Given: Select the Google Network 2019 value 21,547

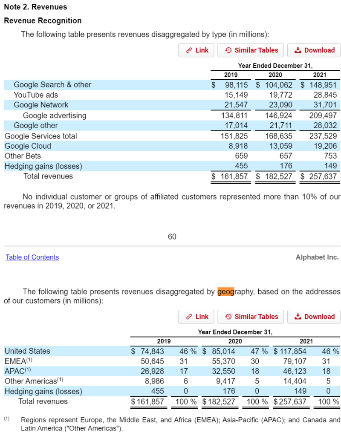Looking at the screenshot, I should 236,105.
